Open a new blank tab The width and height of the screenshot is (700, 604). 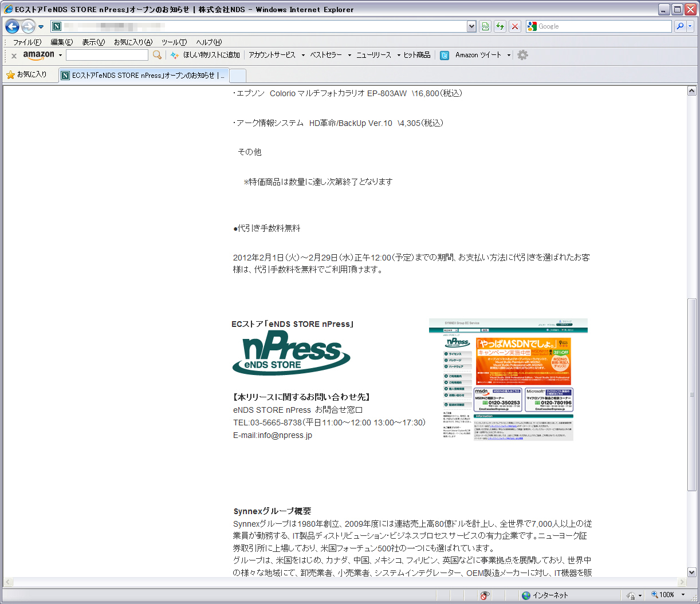click(238, 76)
